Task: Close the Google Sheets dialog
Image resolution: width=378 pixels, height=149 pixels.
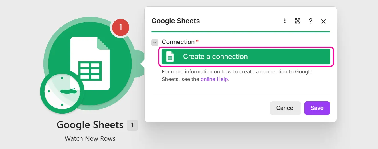Action: [x=323, y=21]
